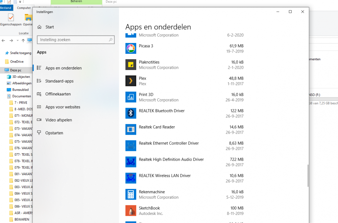The image size is (338, 223).
Task: Click the Plex app icon
Action: (x=130, y=81)
